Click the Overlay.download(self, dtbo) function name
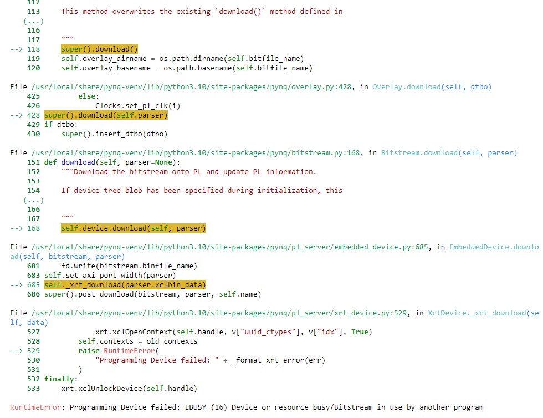 click(x=432, y=87)
